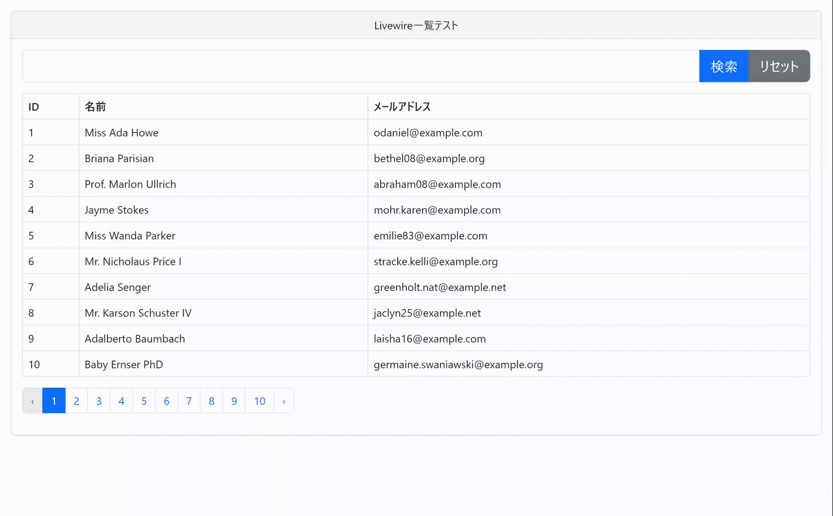
Task: Select the name Adelia Senger
Action: click(x=118, y=287)
